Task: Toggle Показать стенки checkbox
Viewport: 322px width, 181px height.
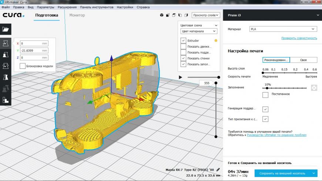Action: [183, 58]
